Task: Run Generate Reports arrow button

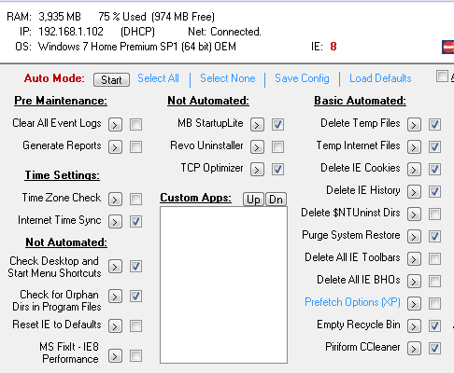Action: [x=115, y=147]
